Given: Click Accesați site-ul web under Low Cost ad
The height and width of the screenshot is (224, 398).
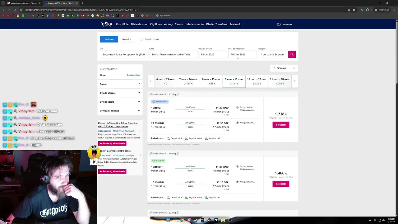Looking at the screenshot, I should 112,171.
